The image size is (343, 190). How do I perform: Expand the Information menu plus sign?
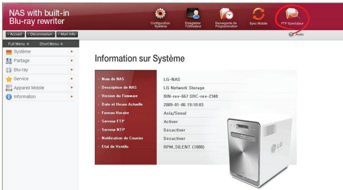coord(71,97)
